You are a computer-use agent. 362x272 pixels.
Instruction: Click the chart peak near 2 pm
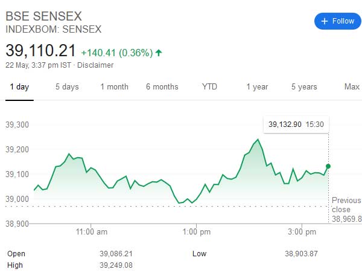pos(258,139)
